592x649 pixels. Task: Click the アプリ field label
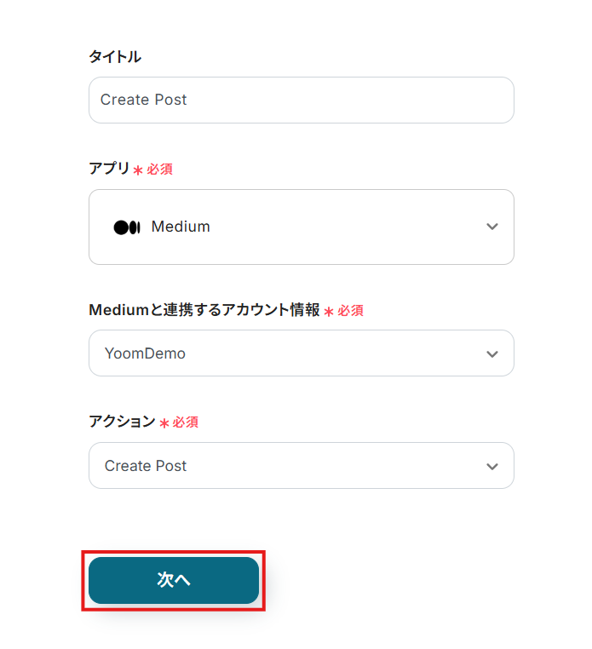(109, 169)
